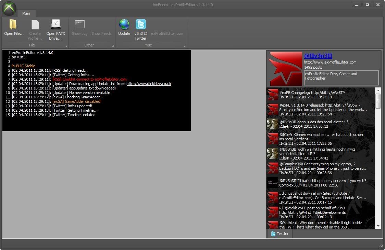Click 'exProfileEditor v1.3.14.0' first log line

click(33, 53)
